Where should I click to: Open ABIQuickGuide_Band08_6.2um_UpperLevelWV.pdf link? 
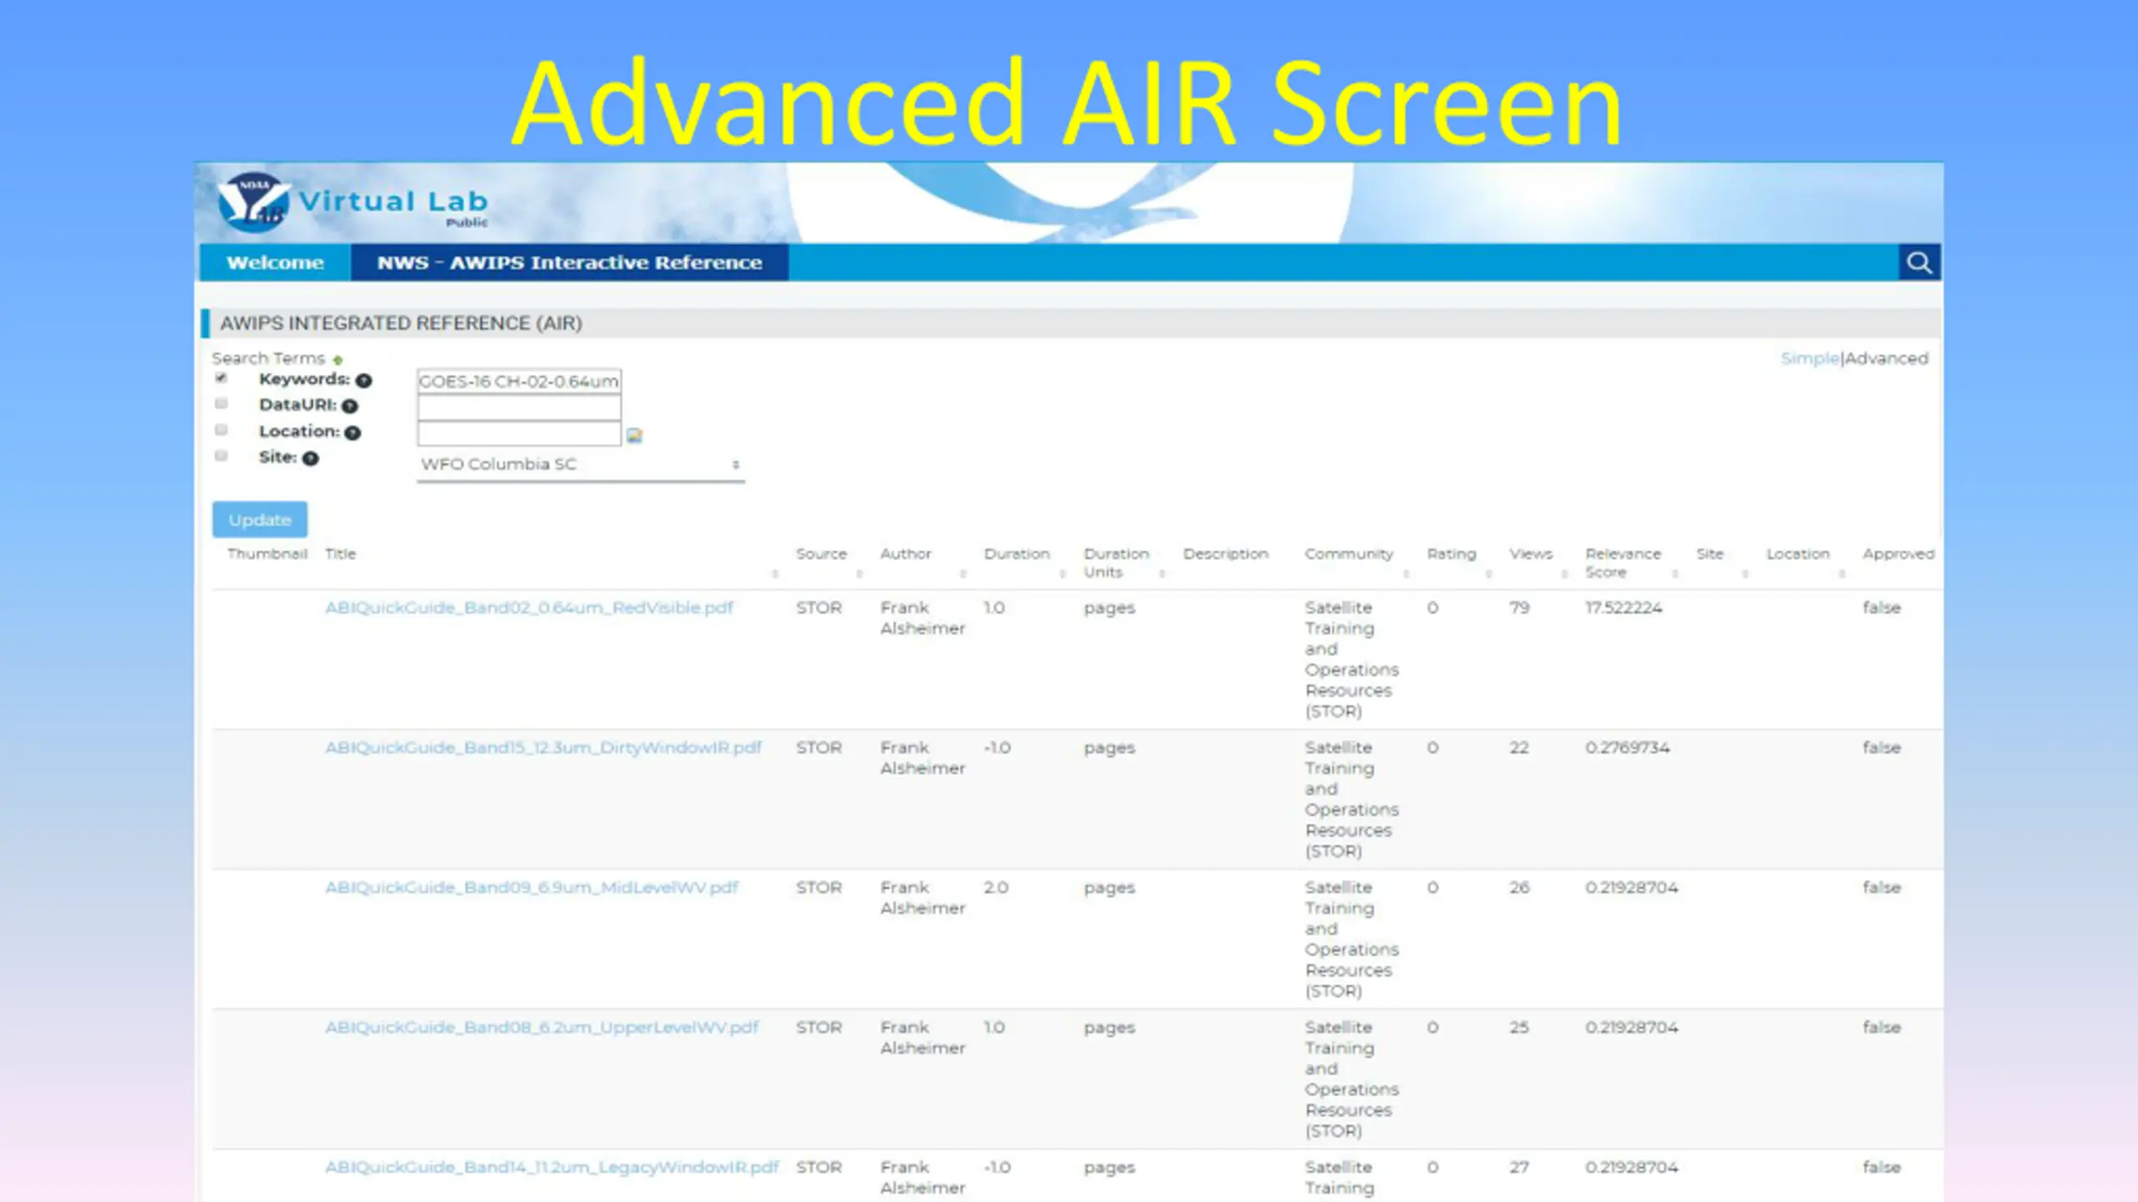click(x=542, y=1028)
